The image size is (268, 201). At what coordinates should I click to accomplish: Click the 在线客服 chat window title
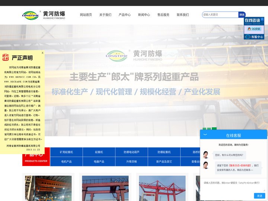(233, 135)
